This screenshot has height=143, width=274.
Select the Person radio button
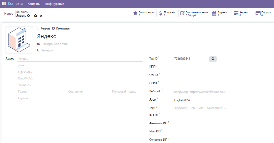[38, 28]
